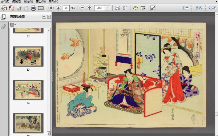Open the 文件(F) menu

(x=5, y=1)
